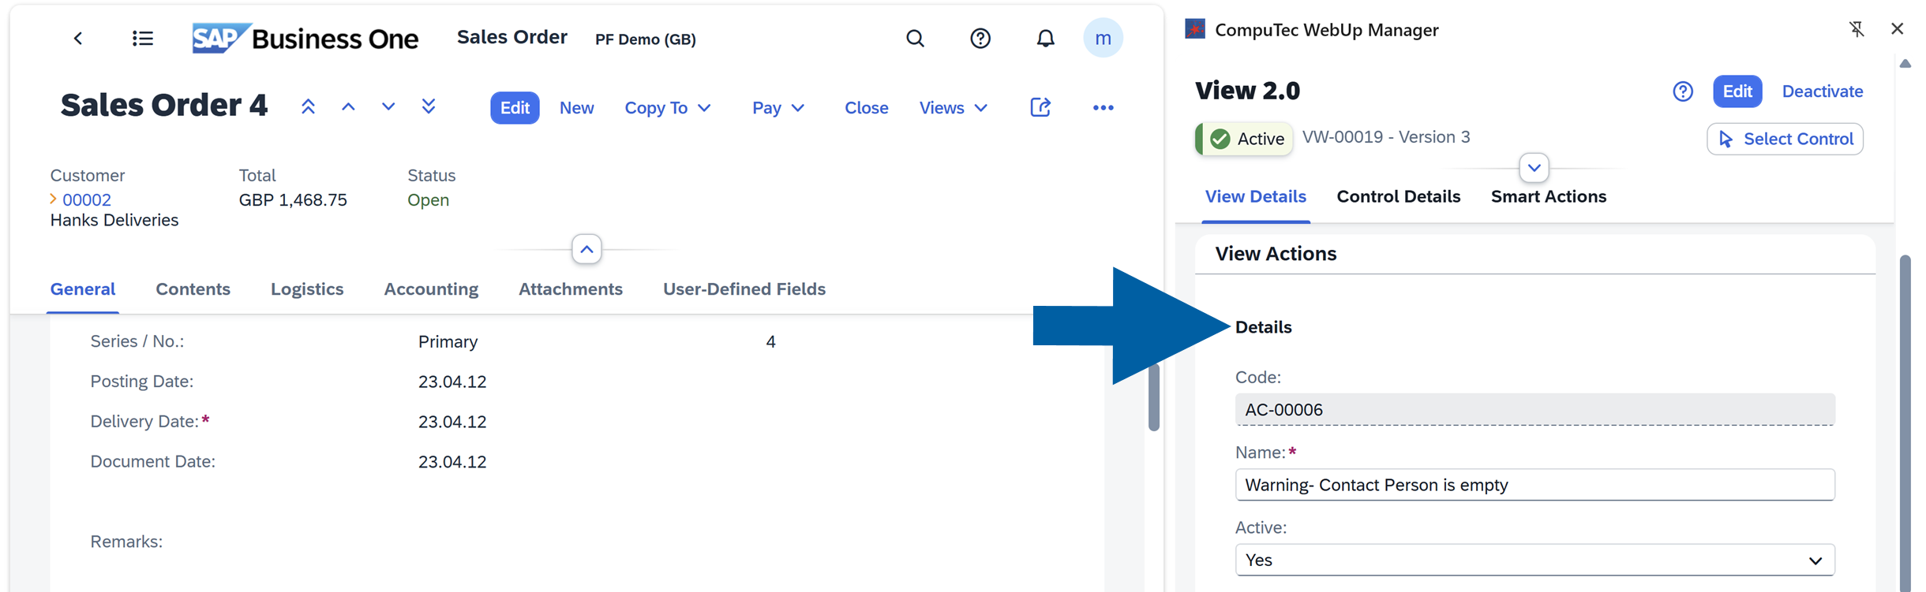
Task: Open help in WebUp Manager panel
Action: [1683, 91]
